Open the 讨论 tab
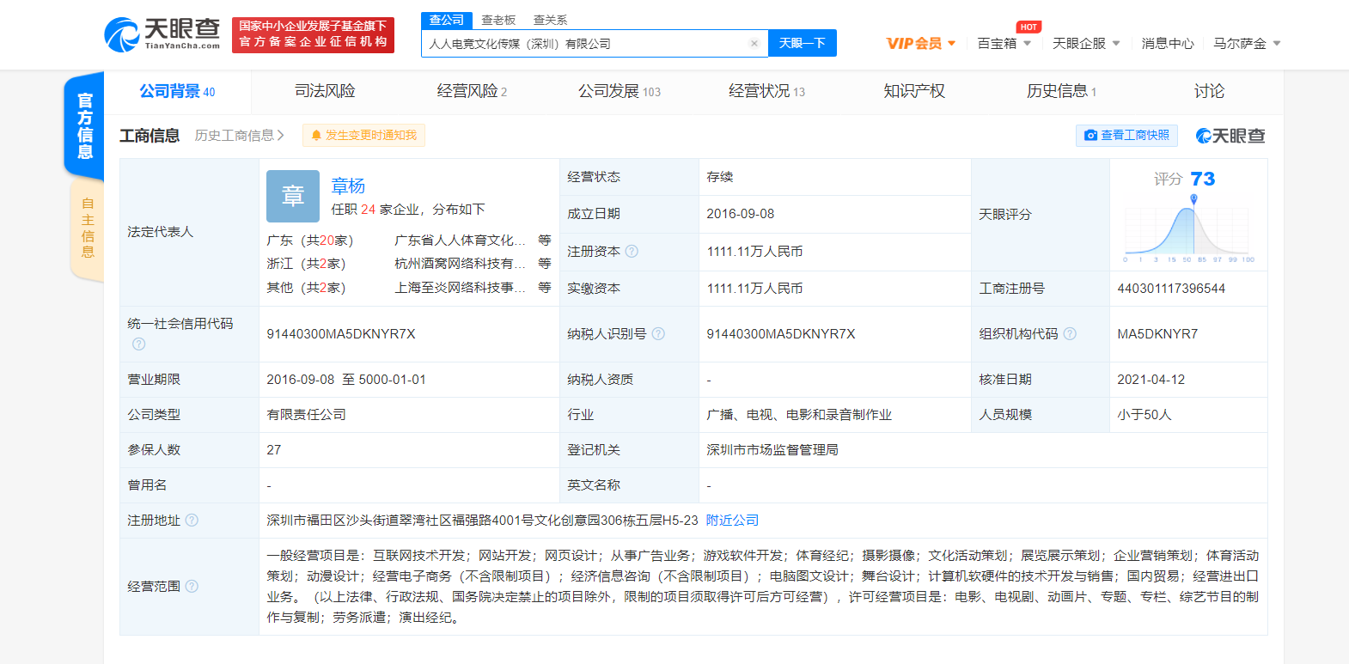The image size is (1349, 664). 1209,91
